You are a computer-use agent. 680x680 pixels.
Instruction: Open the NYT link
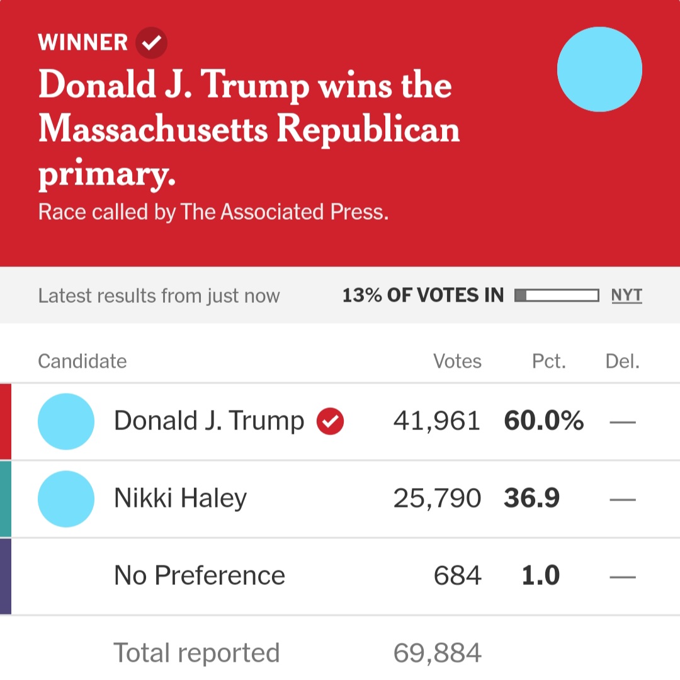(626, 295)
